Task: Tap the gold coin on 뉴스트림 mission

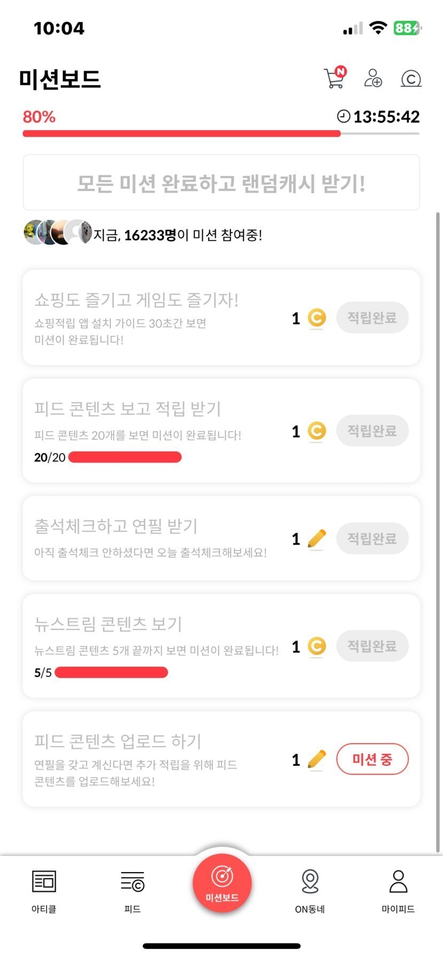Action: [317, 646]
